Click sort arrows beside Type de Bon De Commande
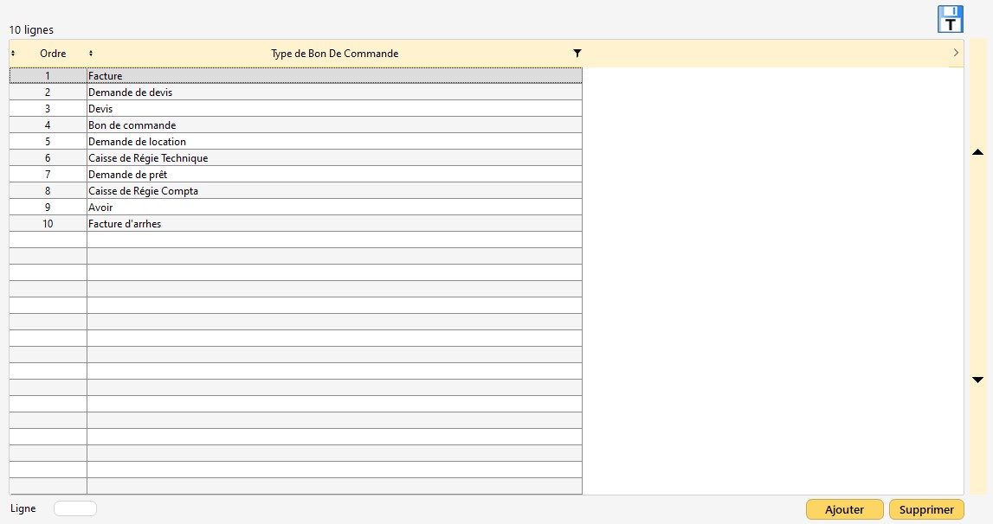The width and height of the screenshot is (993, 524). tap(91, 54)
